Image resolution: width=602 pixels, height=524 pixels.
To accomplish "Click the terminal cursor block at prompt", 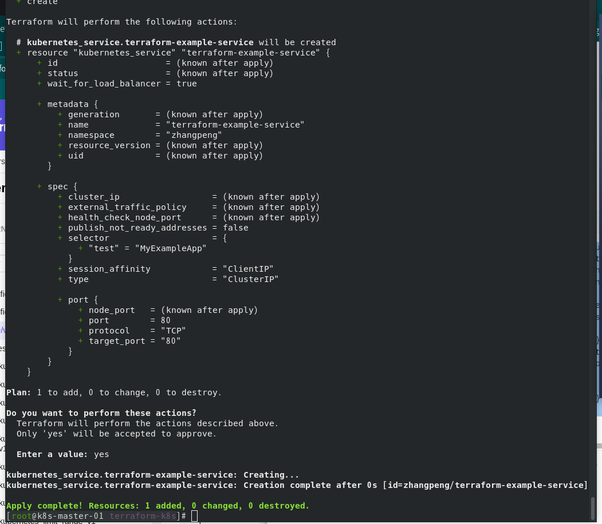I will (x=194, y=517).
